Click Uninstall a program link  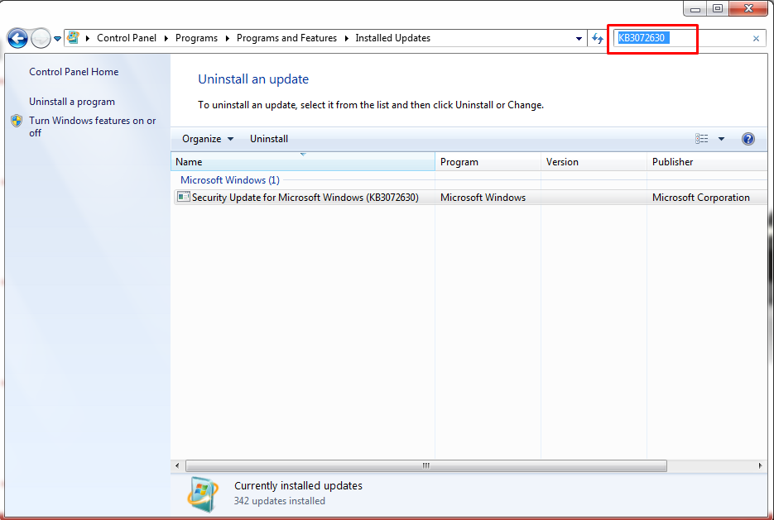(x=72, y=102)
